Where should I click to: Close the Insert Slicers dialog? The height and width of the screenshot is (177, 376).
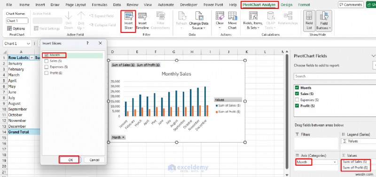[100, 43]
